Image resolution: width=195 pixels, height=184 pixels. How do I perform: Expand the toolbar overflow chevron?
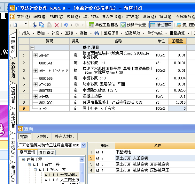tap(26, 24)
